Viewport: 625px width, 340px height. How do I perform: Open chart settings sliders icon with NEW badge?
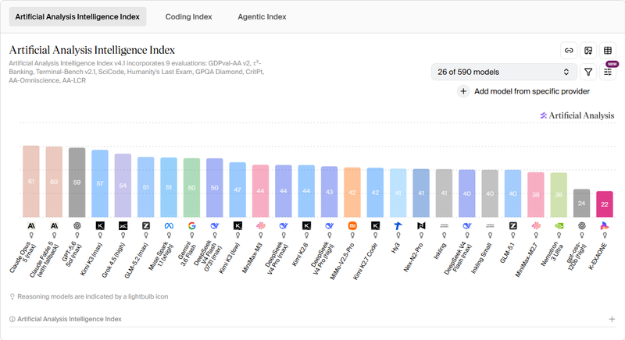(608, 72)
